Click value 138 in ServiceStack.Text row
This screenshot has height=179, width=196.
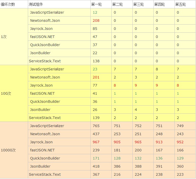96,61
